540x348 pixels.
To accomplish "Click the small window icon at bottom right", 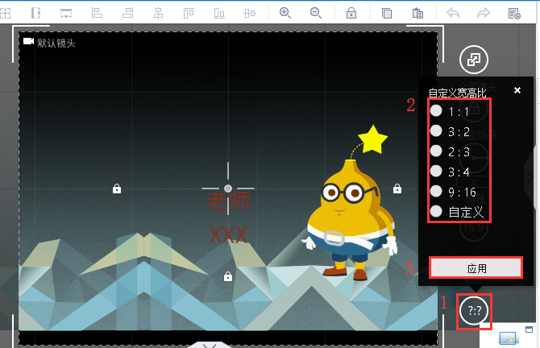I will (529, 329).
